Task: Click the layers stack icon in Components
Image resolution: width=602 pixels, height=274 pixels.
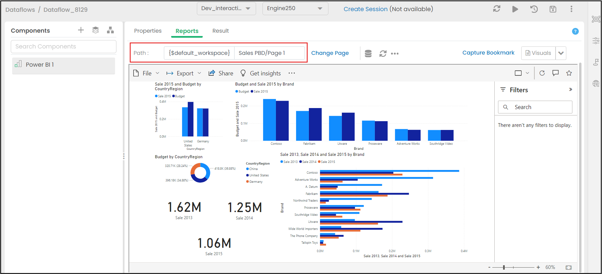Action: (96, 30)
